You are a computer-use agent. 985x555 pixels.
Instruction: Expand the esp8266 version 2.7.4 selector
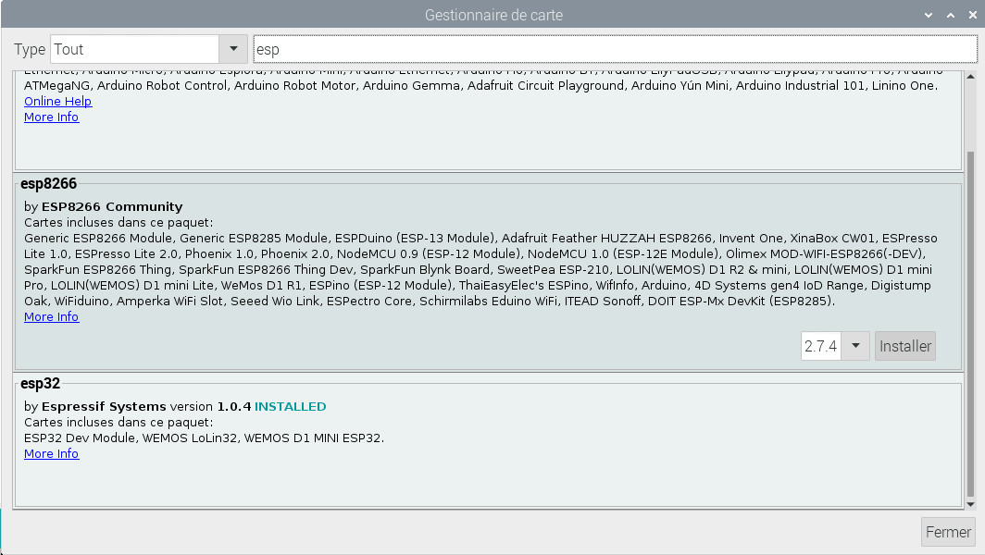(x=855, y=346)
